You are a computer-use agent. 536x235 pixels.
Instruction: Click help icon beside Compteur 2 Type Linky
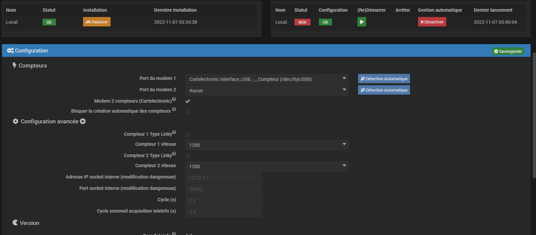[174, 153]
